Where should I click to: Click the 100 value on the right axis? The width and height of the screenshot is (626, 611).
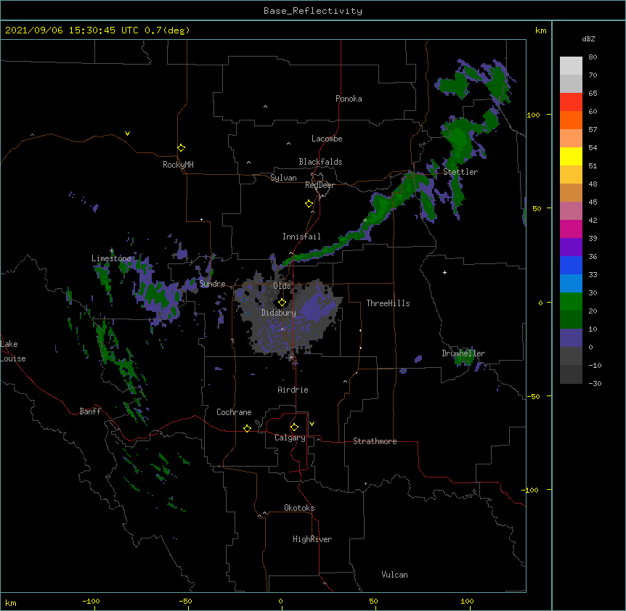point(533,115)
